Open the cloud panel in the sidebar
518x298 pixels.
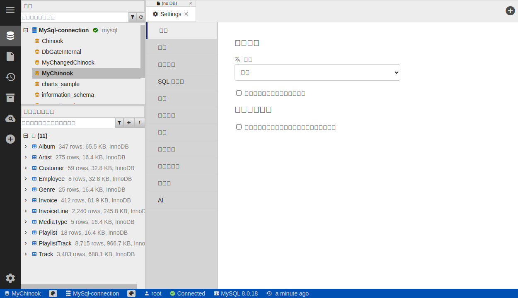point(10,119)
